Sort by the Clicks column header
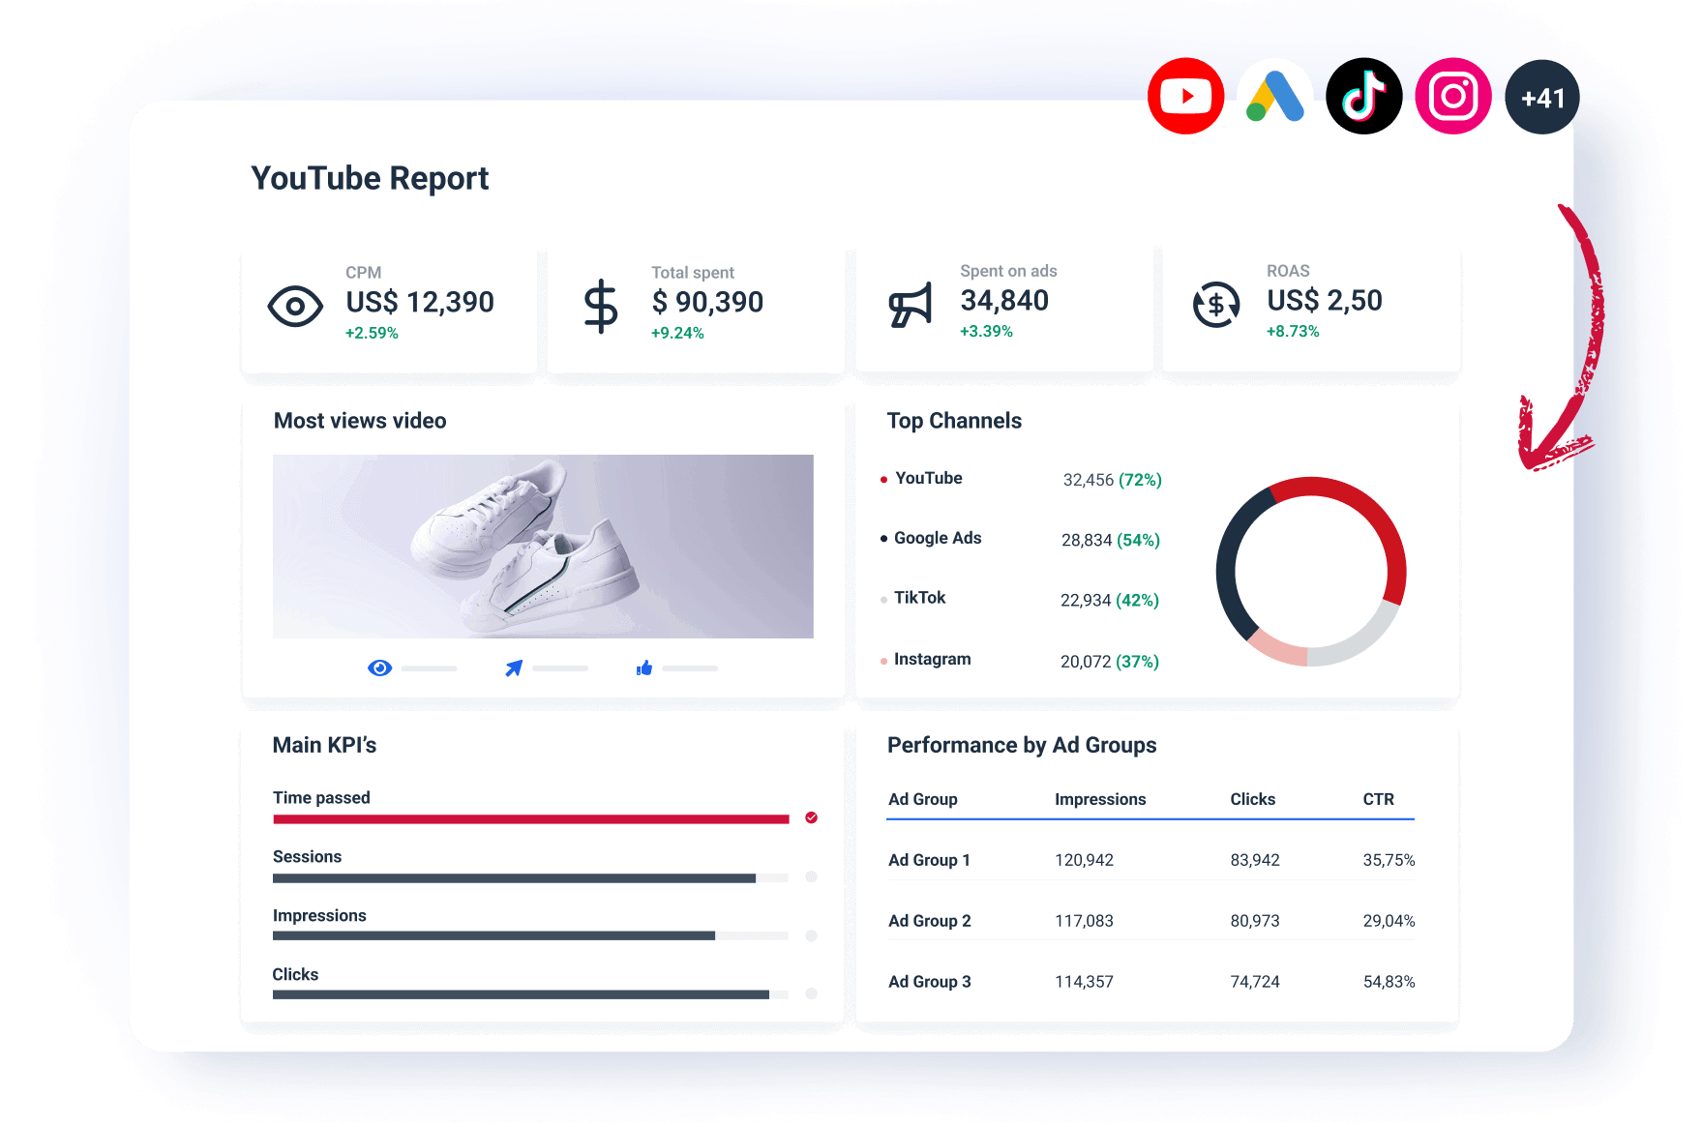The height and width of the screenshot is (1127, 1703). coord(1253,799)
